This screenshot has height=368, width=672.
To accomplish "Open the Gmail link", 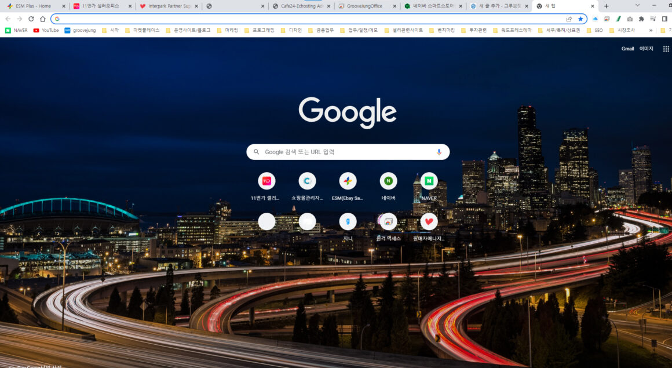I will coord(627,49).
